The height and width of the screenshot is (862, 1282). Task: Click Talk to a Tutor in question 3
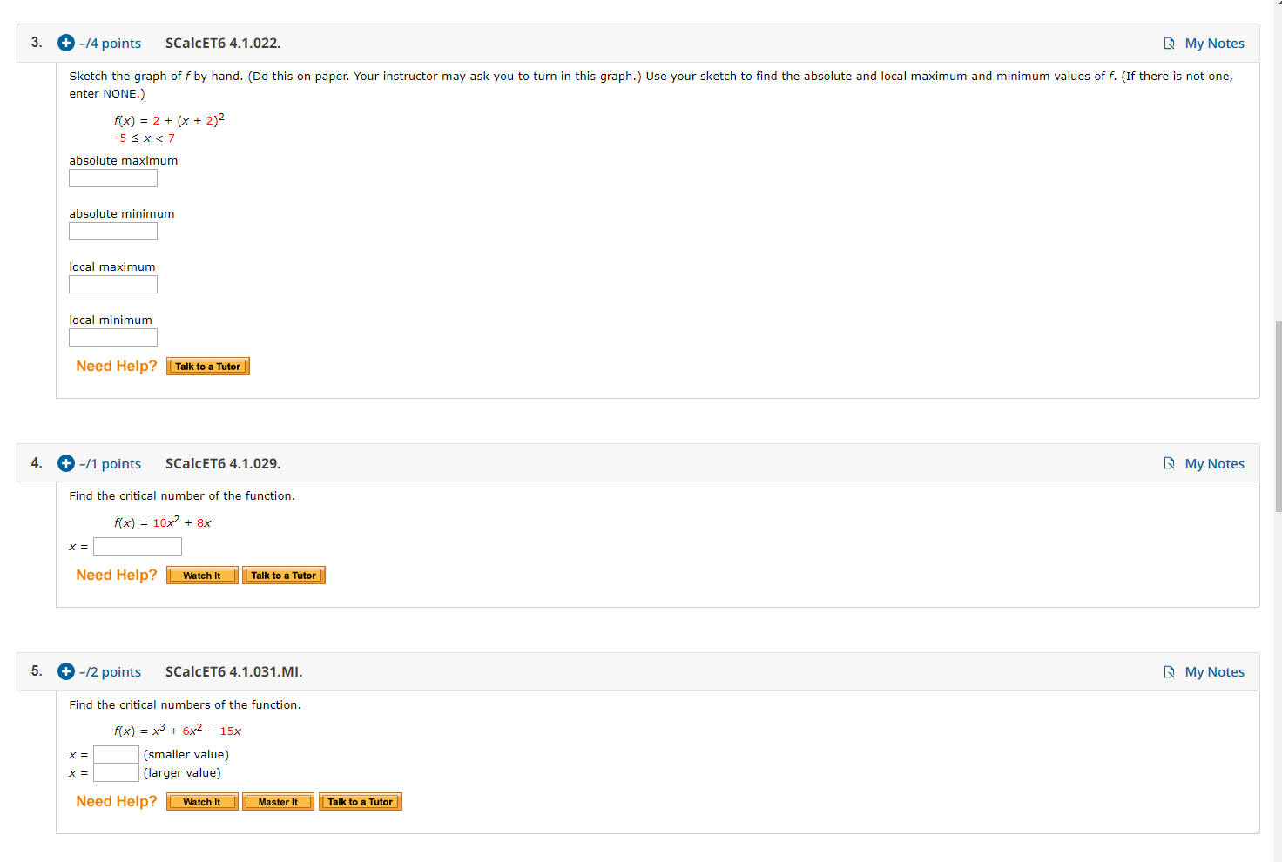tap(208, 367)
